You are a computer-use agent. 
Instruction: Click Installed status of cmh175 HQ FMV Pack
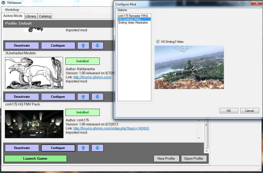(82, 112)
